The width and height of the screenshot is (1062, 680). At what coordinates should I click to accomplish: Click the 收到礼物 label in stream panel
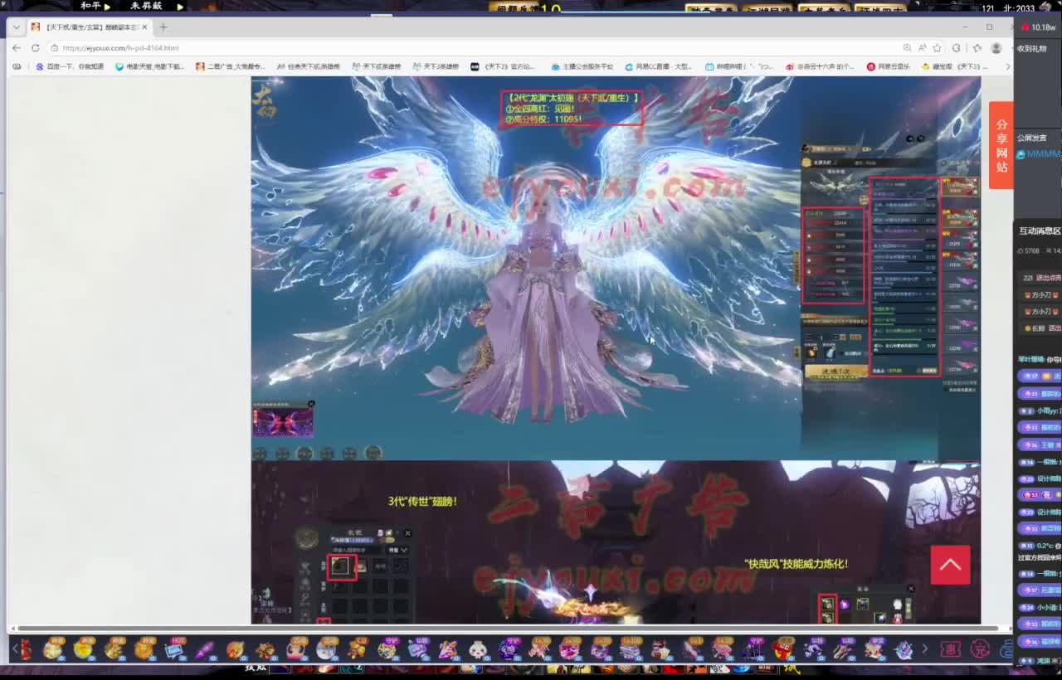[x=1031, y=48]
